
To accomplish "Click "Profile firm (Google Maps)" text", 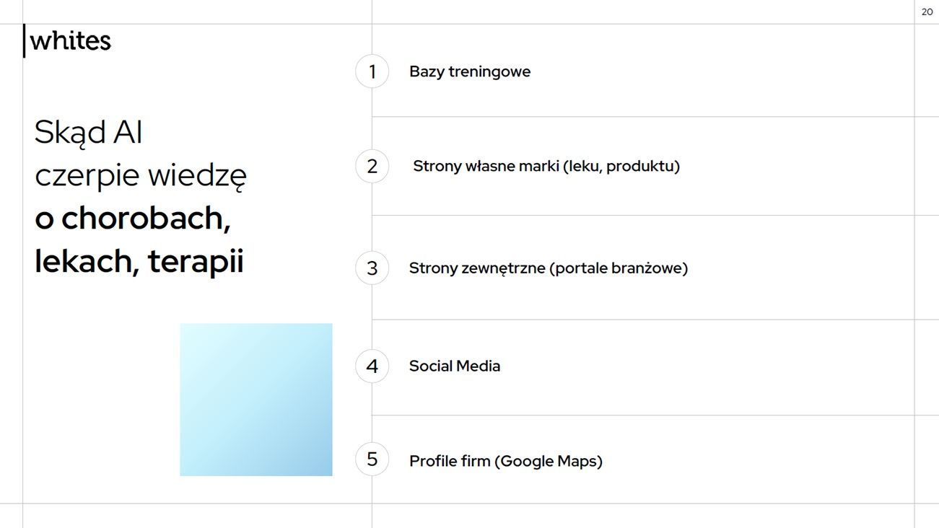I will [506, 461].
